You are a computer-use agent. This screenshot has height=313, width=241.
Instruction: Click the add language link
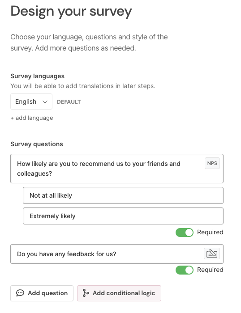(x=32, y=118)
